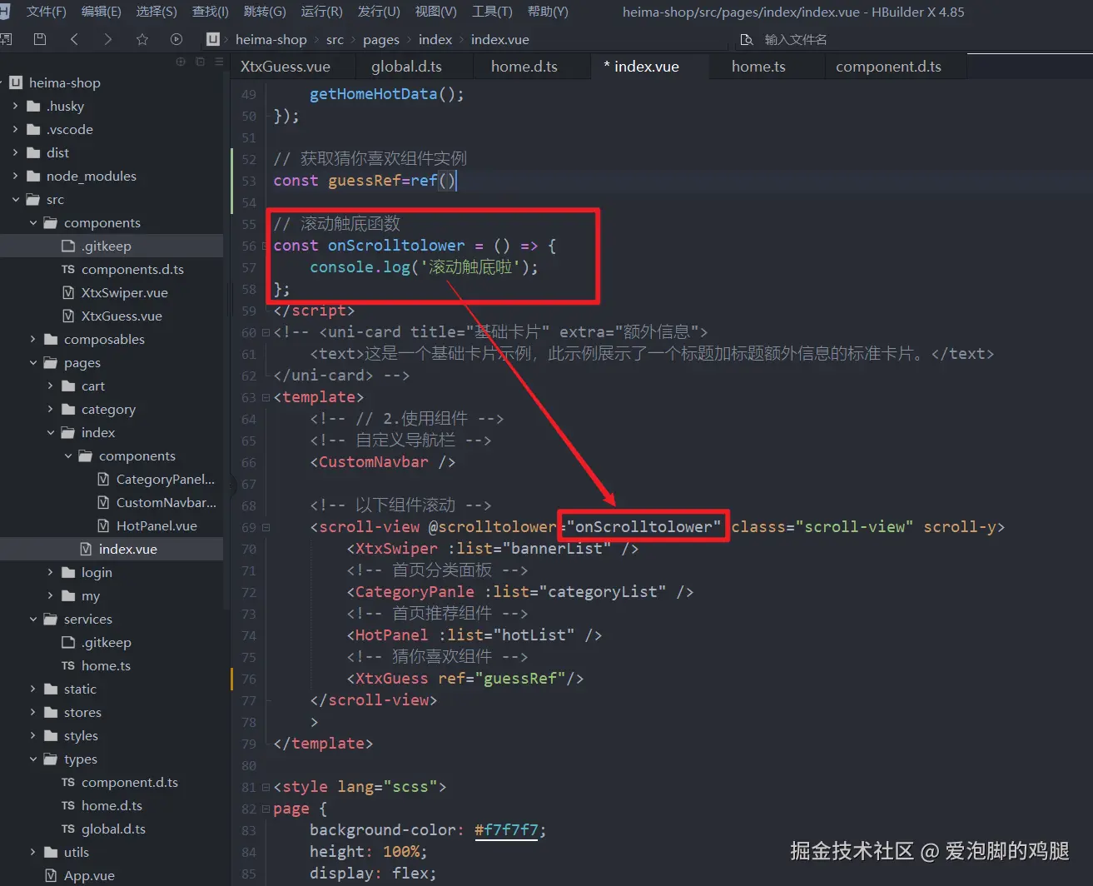Click the static folder icon

51,689
